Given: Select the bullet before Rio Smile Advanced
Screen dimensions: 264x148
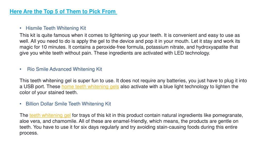Looking at the screenshot, I should point(21,69).
